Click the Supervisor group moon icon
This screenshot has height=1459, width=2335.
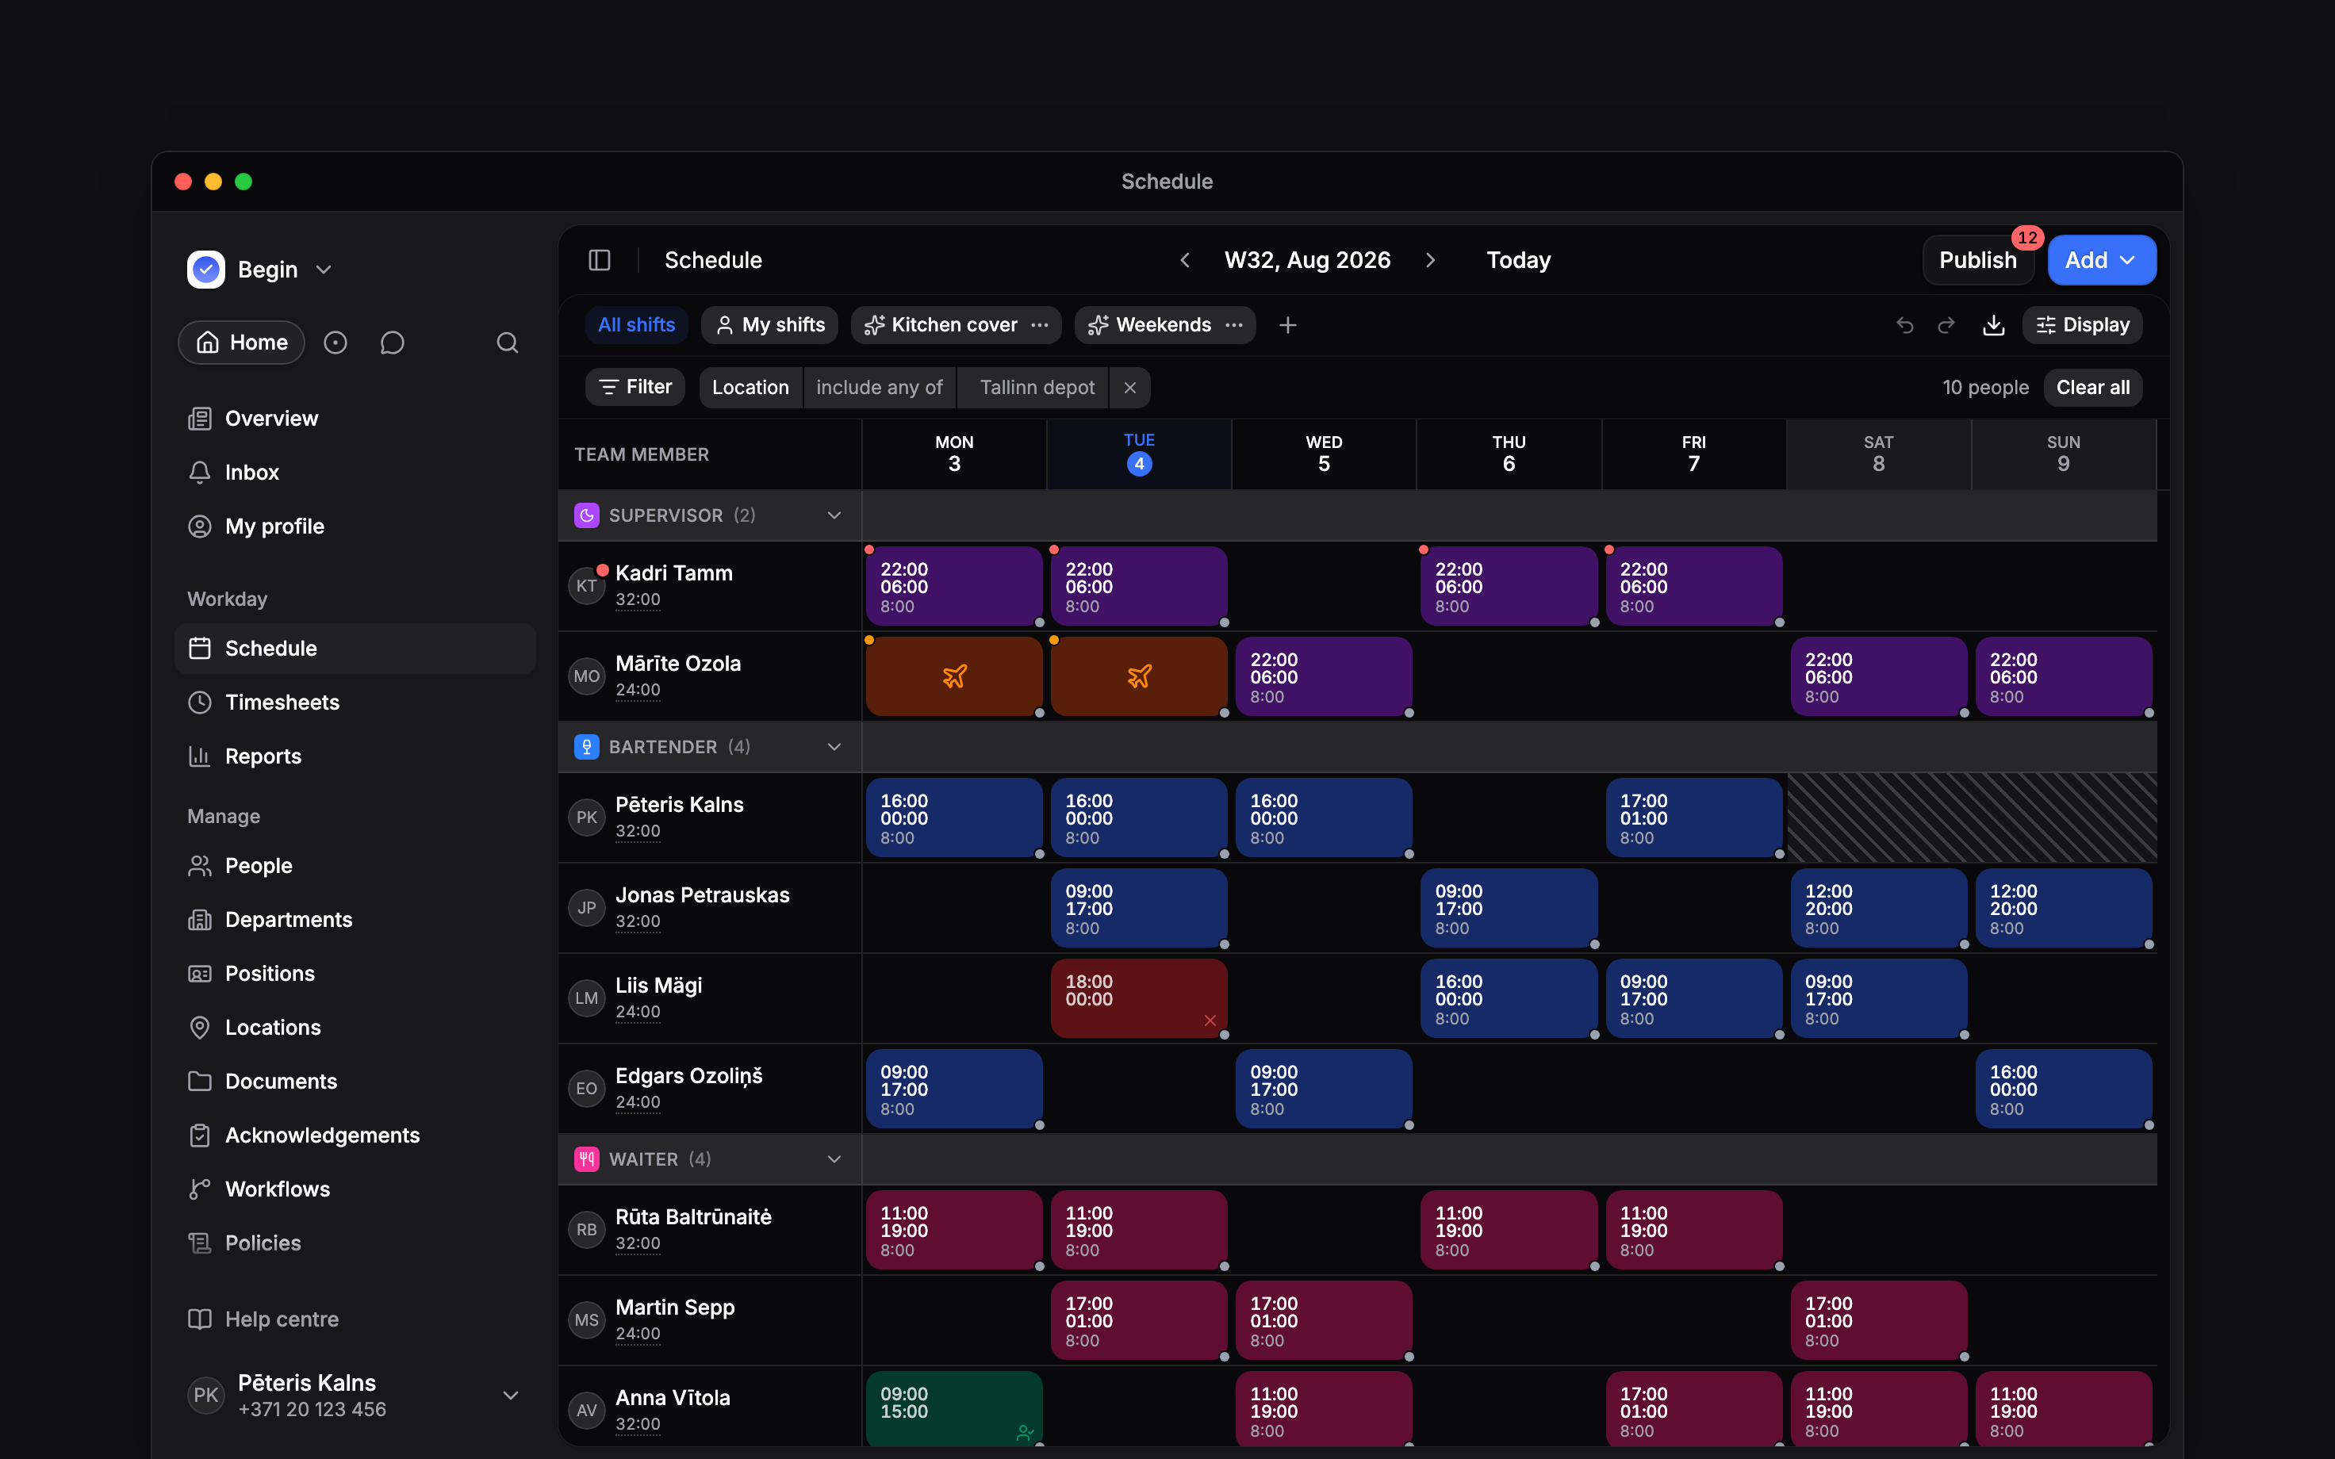point(587,515)
